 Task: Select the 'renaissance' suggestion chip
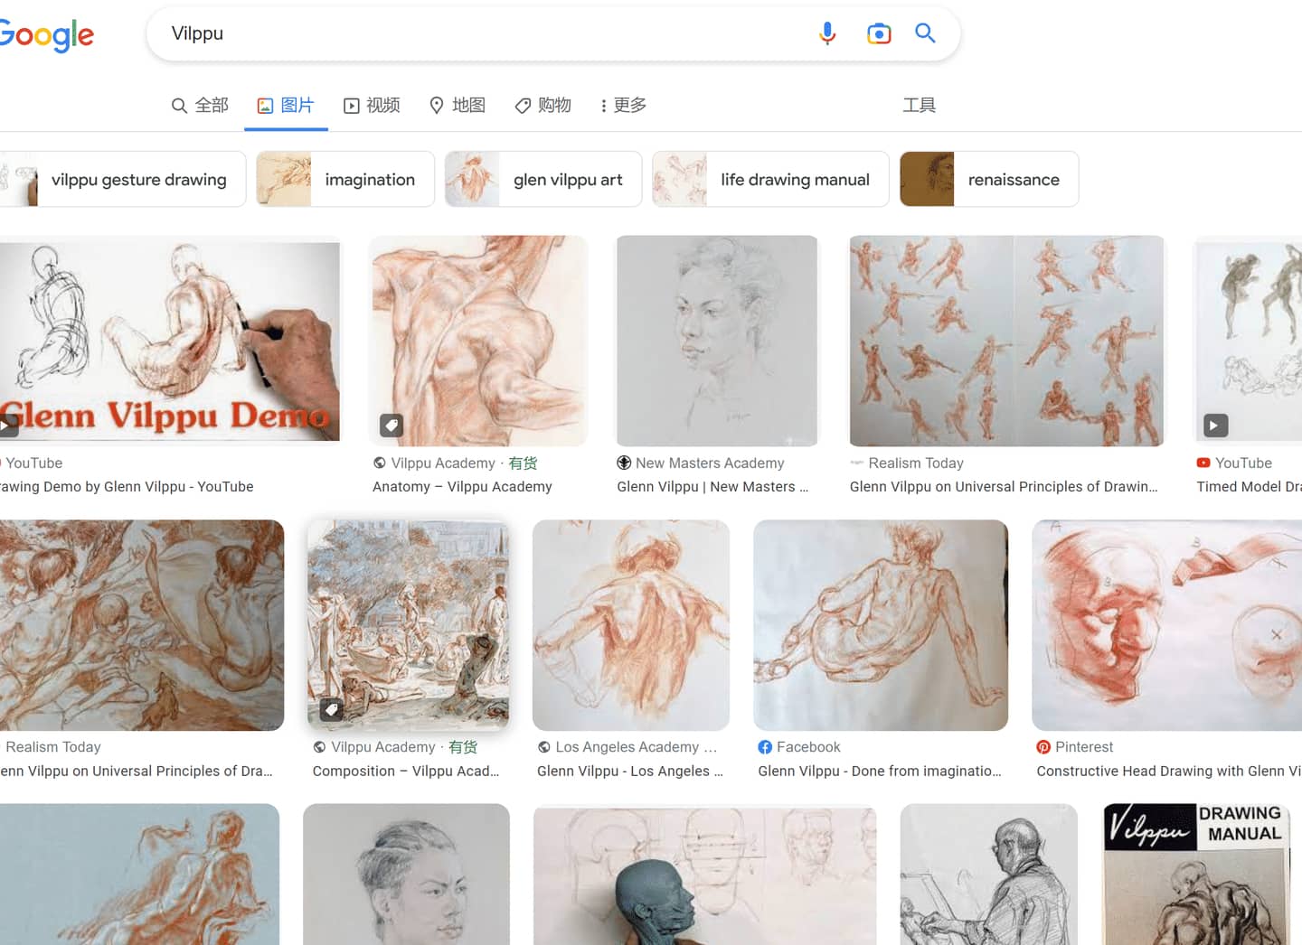(x=989, y=179)
